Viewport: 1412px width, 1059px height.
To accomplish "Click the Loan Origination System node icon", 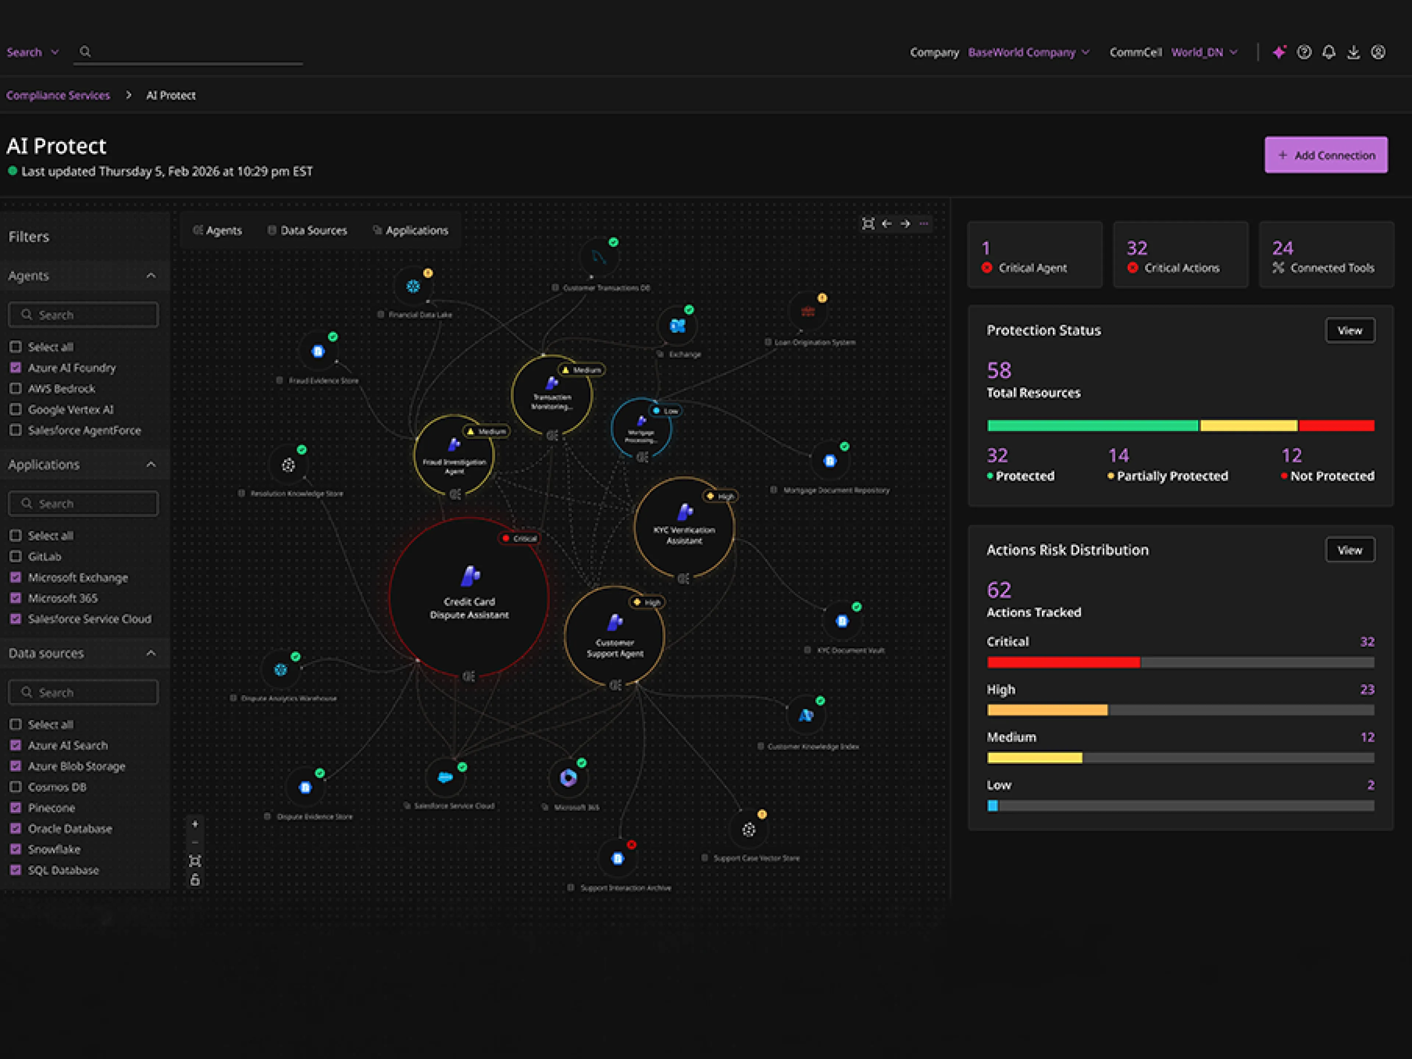I will coord(807,312).
